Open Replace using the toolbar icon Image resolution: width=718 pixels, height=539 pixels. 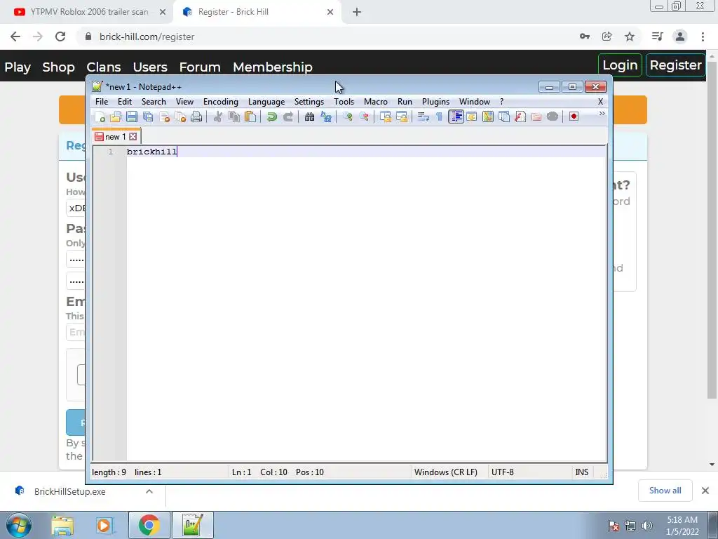click(x=325, y=117)
